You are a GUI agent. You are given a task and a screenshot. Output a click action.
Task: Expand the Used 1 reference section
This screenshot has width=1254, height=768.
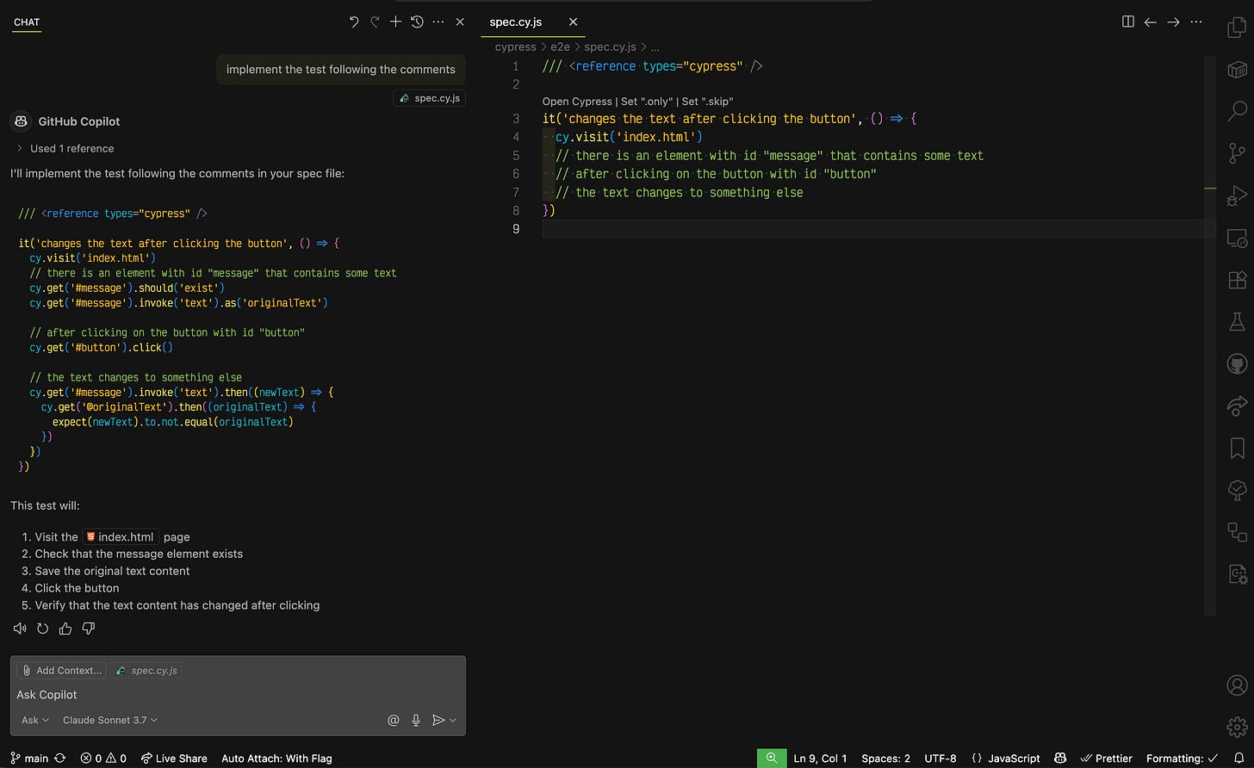point(65,148)
